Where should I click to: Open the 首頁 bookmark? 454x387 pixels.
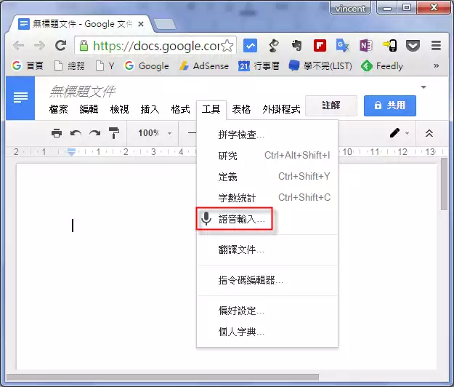click(x=28, y=66)
